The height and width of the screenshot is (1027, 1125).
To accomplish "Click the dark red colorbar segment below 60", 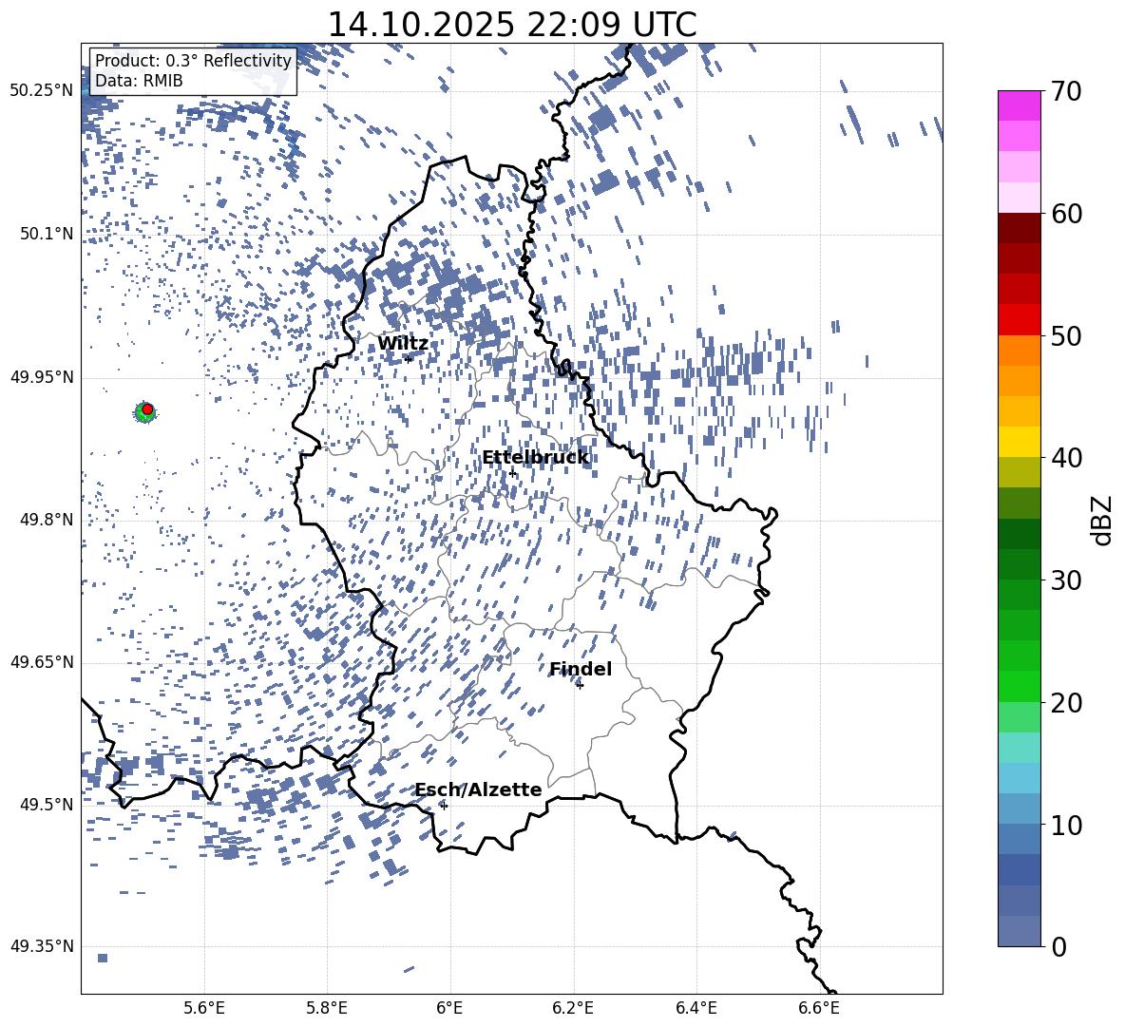I will click(1020, 228).
